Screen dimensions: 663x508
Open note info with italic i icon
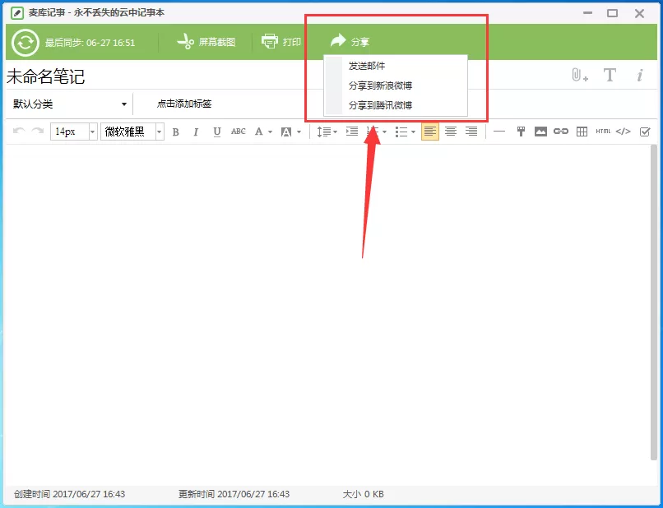[640, 76]
